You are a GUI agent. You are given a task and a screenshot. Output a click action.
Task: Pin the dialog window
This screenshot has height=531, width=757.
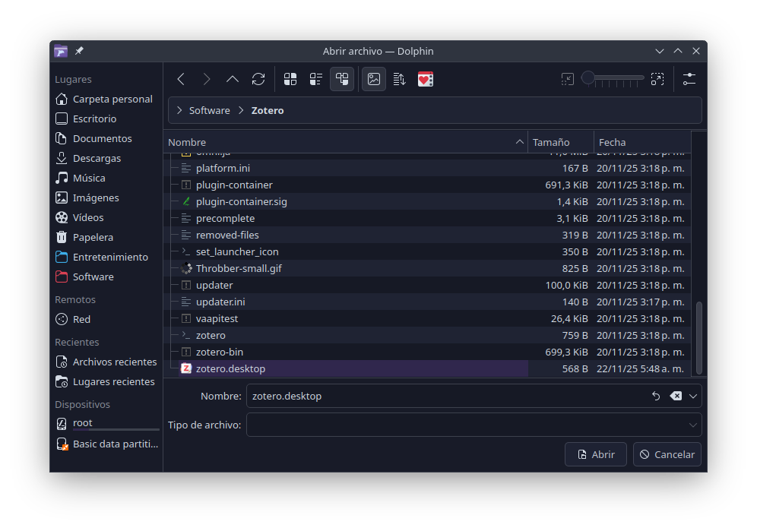click(x=79, y=51)
